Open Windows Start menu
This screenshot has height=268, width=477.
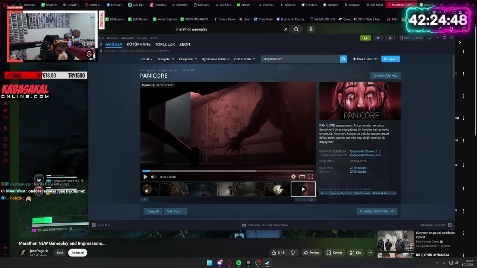(210, 263)
